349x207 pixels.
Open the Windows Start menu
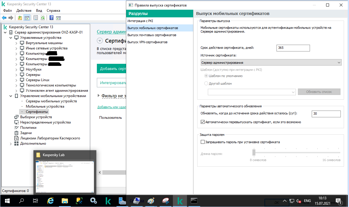[7, 201]
